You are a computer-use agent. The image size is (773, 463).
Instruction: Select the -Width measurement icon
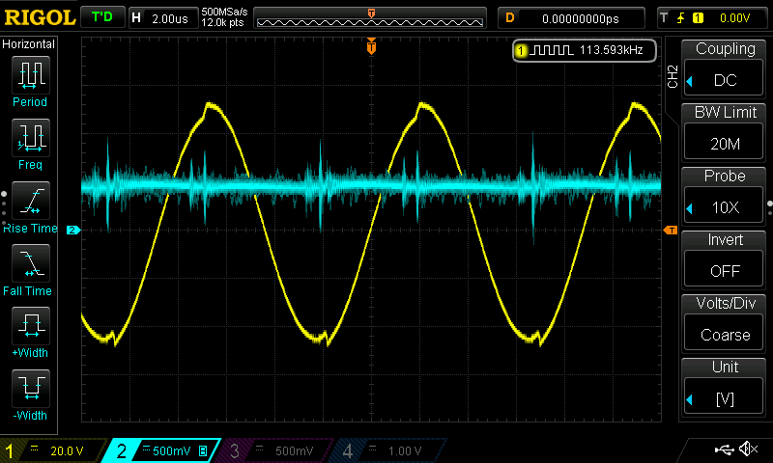coord(31,388)
